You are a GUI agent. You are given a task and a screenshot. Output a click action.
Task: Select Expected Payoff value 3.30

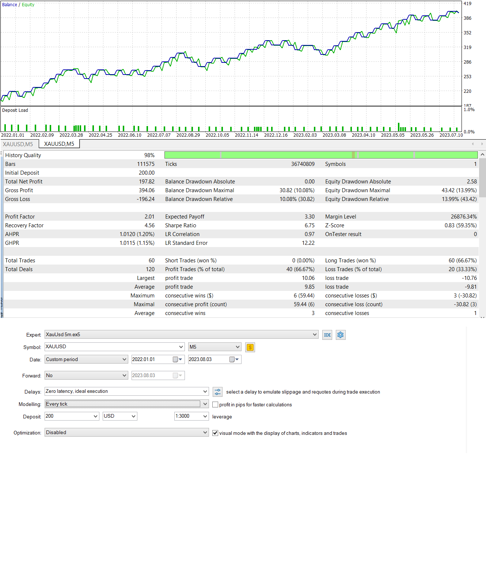point(310,217)
